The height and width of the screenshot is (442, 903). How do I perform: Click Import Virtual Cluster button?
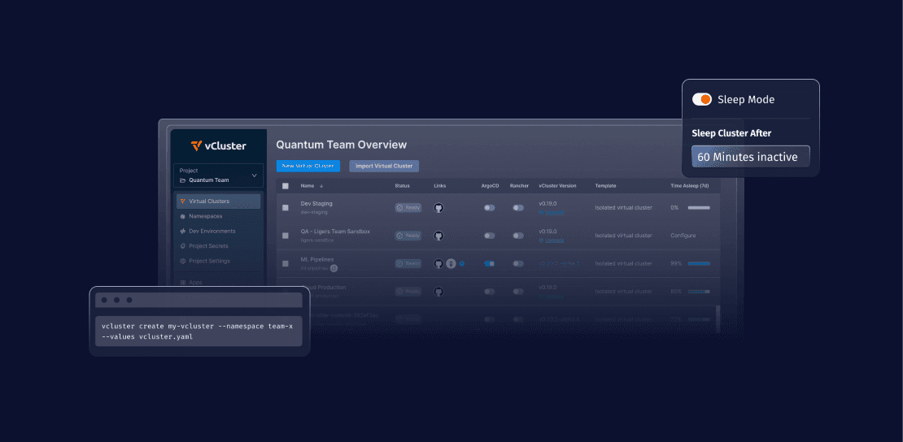(384, 166)
